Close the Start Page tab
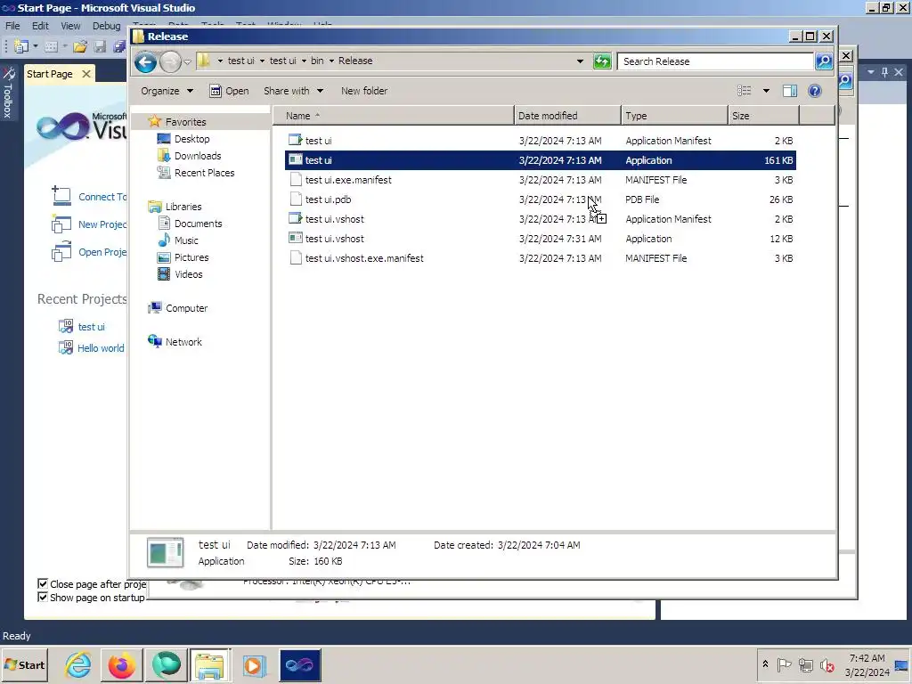The width and height of the screenshot is (912, 684). [x=86, y=74]
